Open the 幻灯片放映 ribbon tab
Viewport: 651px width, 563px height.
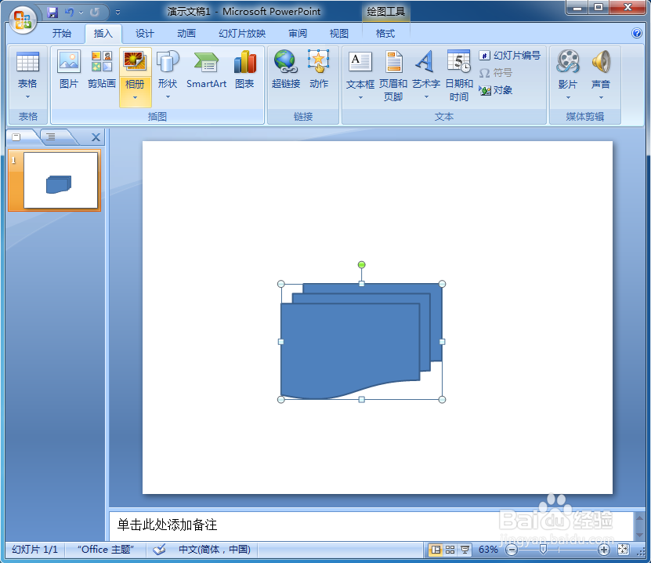tap(242, 34)
